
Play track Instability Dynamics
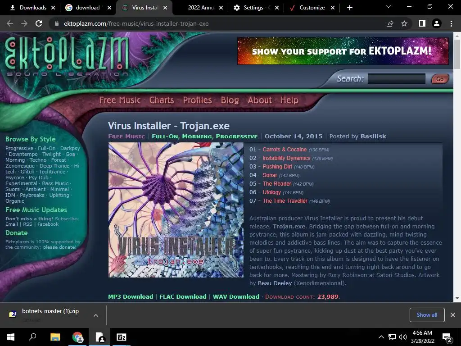(x=286, y=158)
